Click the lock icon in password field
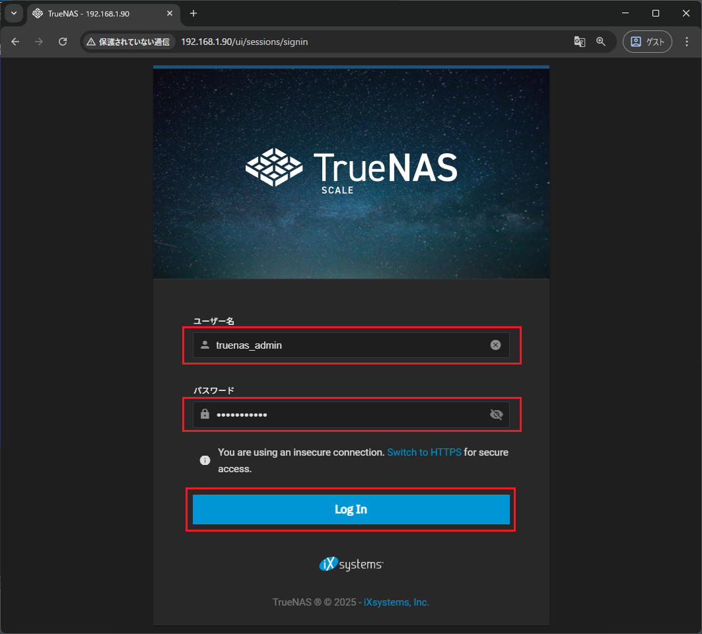The height and width of the screenshot is (634, 702). (x=205, y=413)
